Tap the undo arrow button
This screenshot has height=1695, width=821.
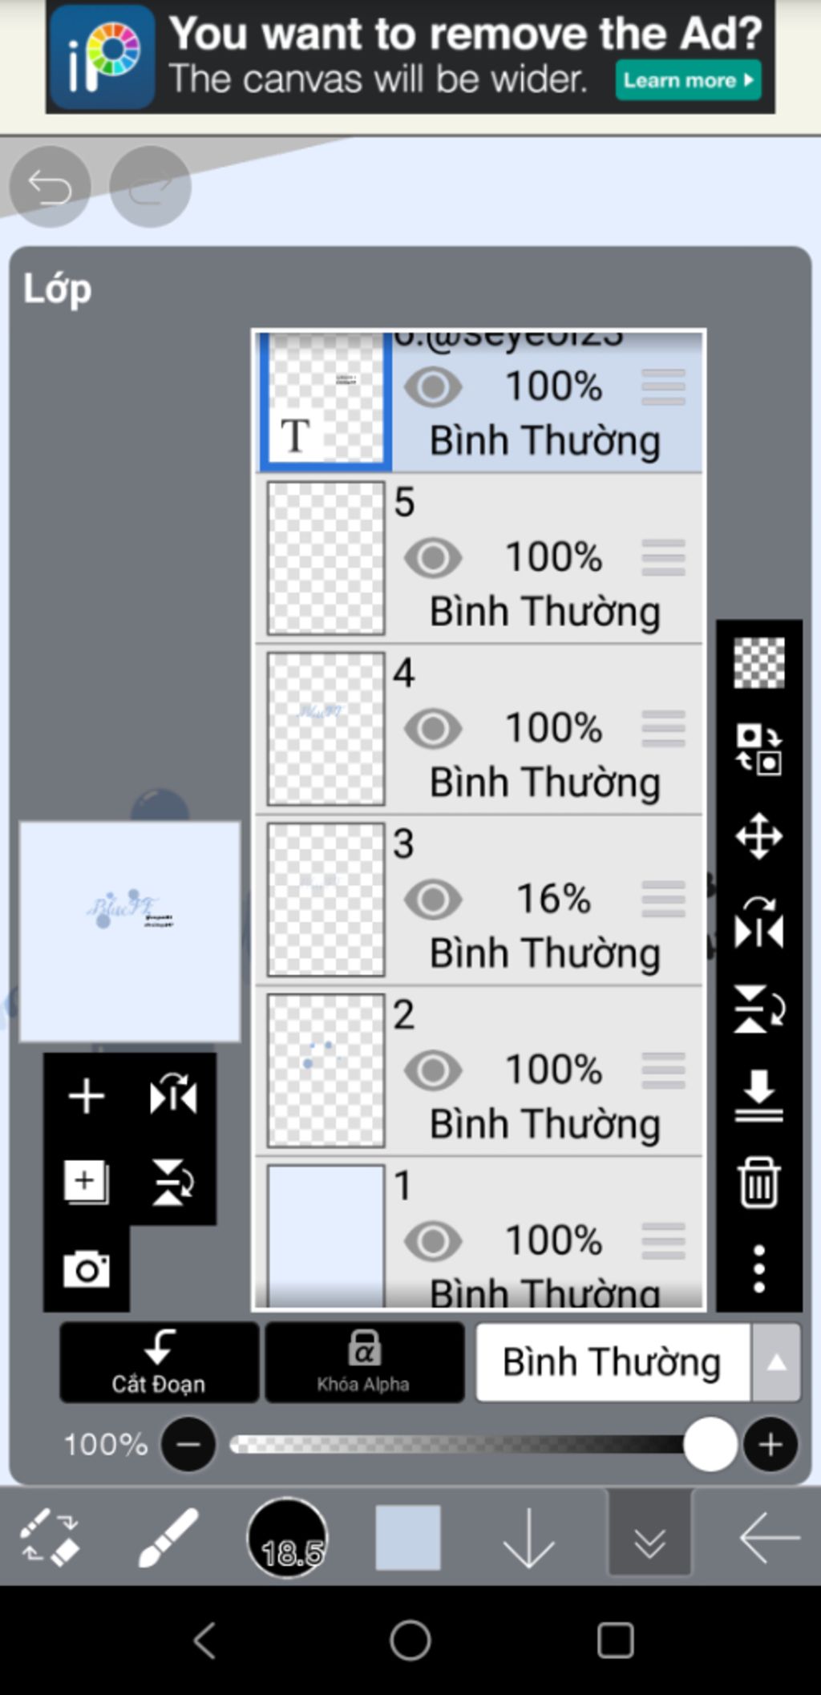[x=50, y=187]
